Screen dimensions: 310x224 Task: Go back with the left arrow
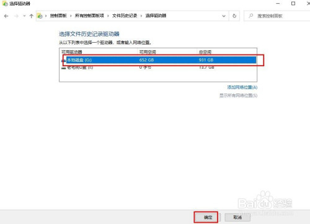click(6, 16)
